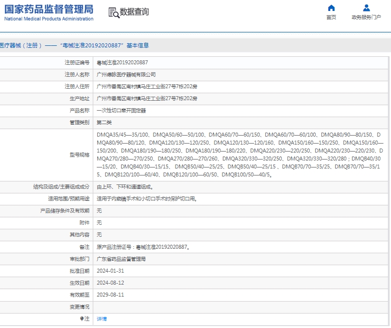Click product name 一次性切口牵开固定器
The height and width of the screenshot is (328, 391).
tap(121, 111)
